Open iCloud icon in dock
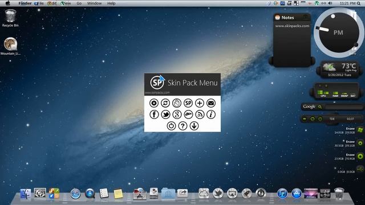365x205 pixels. click(x=204, y=194)
